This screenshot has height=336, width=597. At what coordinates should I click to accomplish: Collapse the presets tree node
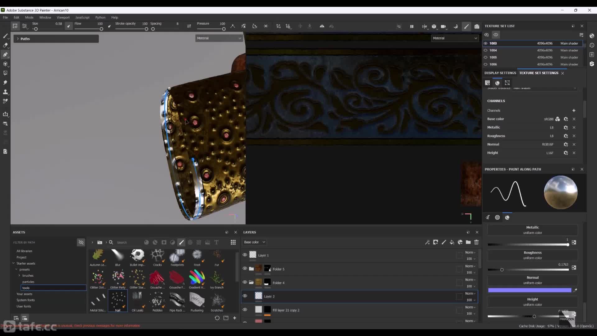click(16, 269)
